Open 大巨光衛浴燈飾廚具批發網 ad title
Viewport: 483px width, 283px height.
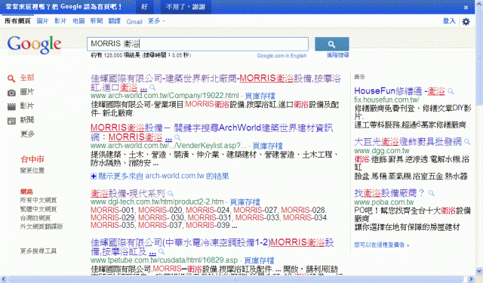pyautogui.click(x=408, y=142)
